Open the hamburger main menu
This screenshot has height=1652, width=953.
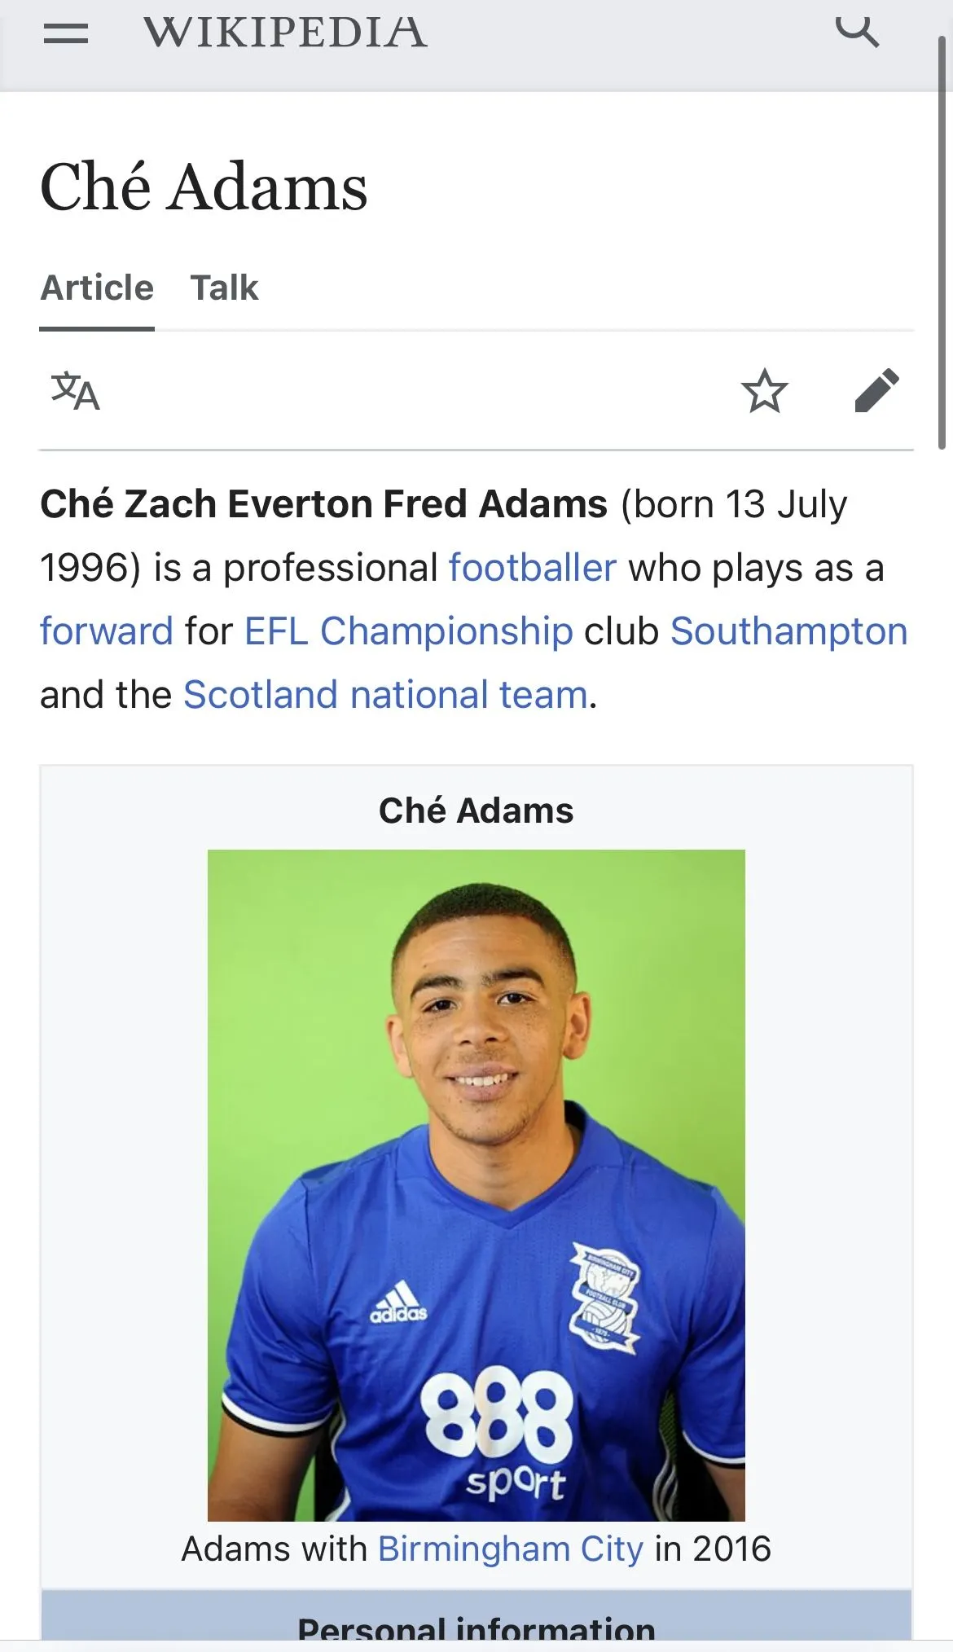pyautogui.click(x=66, y=33)
